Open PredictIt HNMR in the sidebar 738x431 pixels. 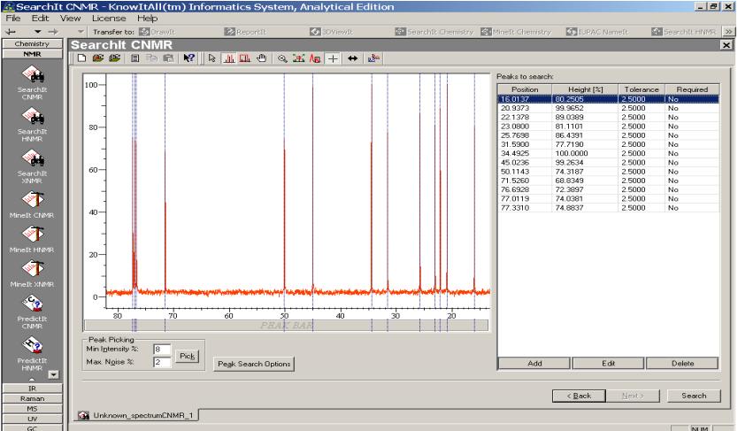click(x=32, y=353)
